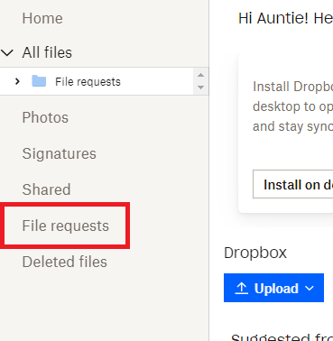Open File requests sidebar link
333x341 pixels.
tap(65, 226)
